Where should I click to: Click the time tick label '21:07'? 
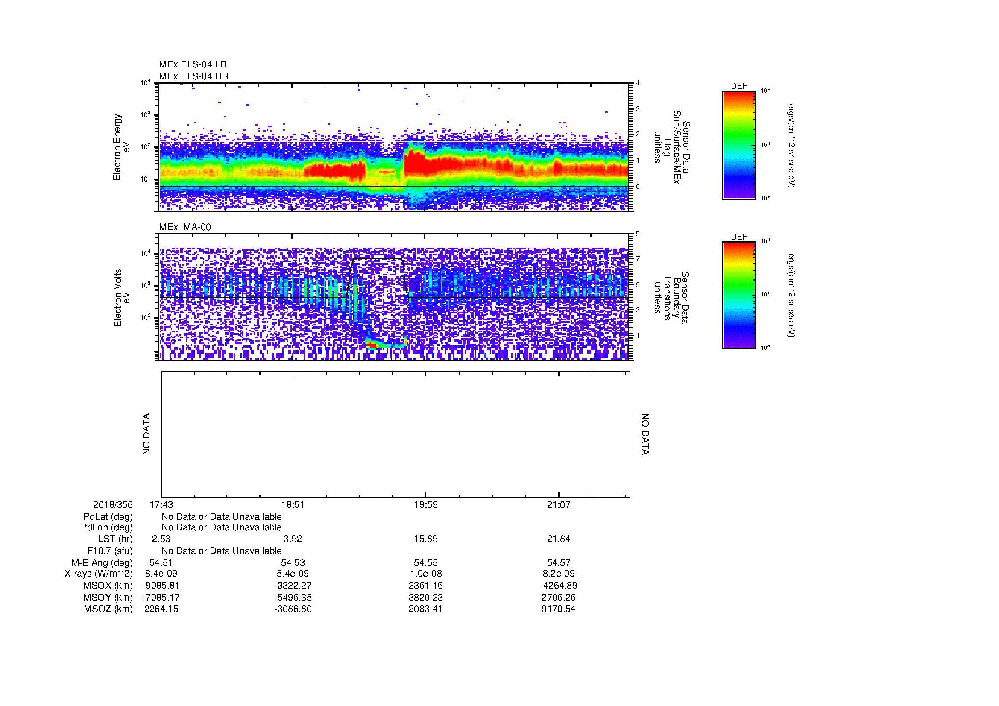coord(559,504)
